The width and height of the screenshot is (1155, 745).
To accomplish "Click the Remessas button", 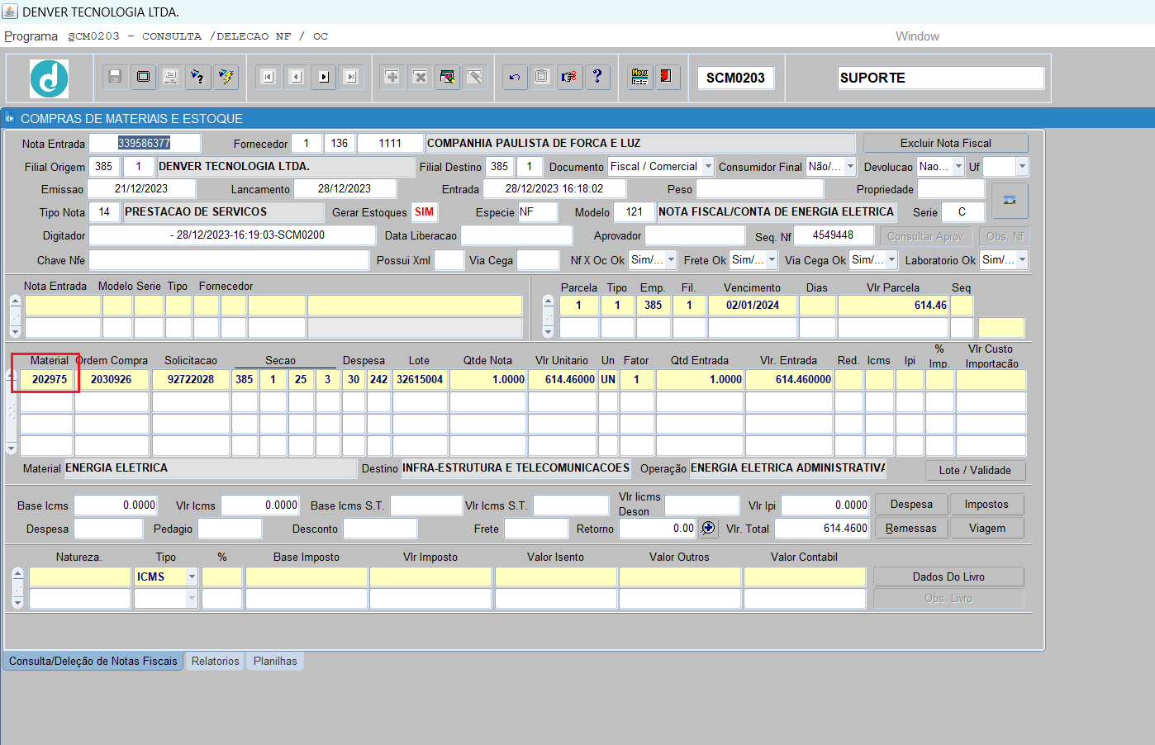I will coord(911,529).
